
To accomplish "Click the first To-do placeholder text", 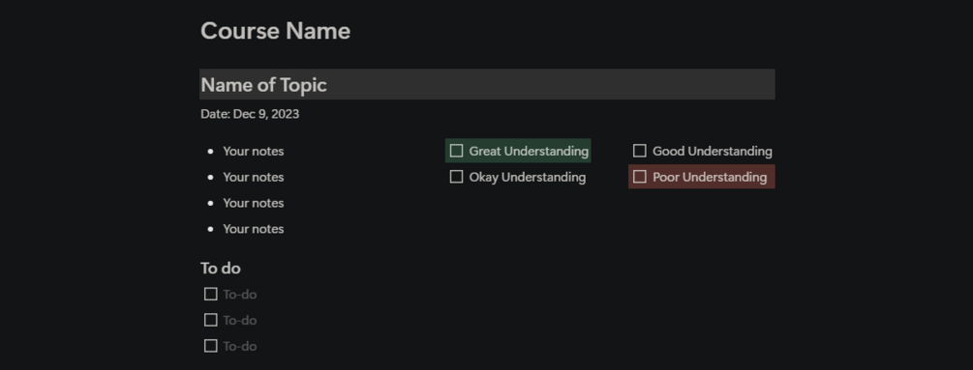I will tap(240, 295).
